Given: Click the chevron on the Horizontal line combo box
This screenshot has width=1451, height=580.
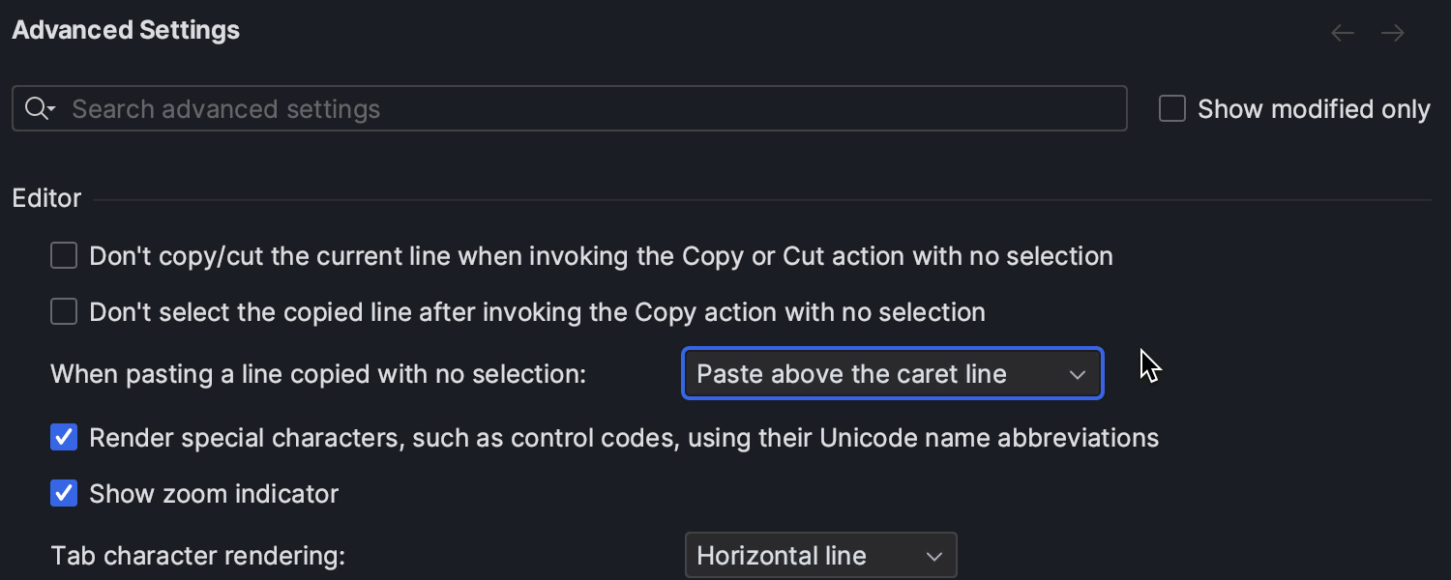Looking at the screenshot, I should point(933,557).
